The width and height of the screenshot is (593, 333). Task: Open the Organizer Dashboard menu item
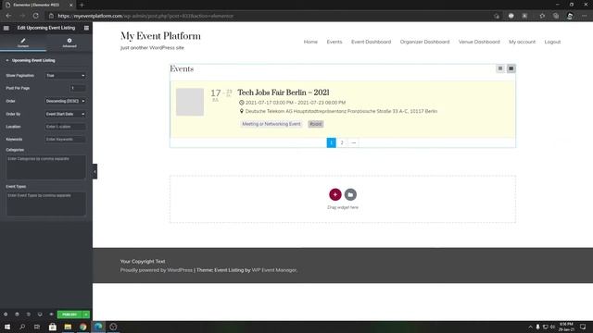tap(424, 42)
